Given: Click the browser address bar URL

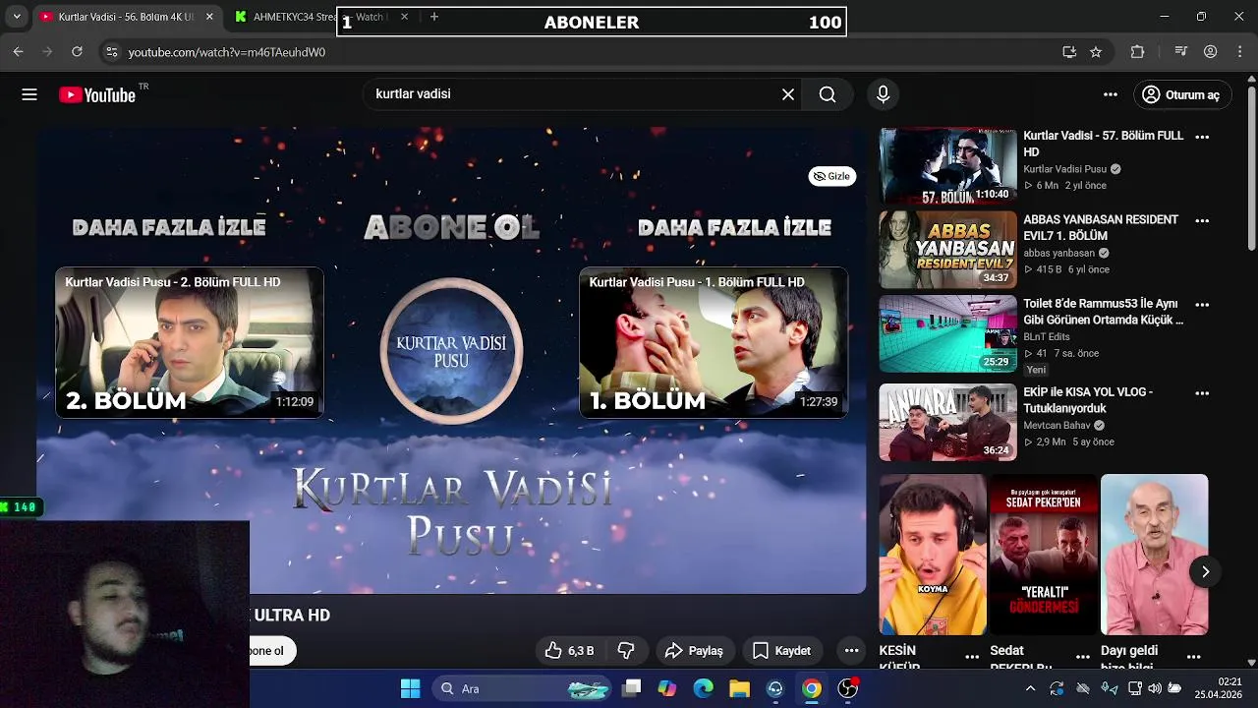Looking at the screenshot, I should 227,52.
